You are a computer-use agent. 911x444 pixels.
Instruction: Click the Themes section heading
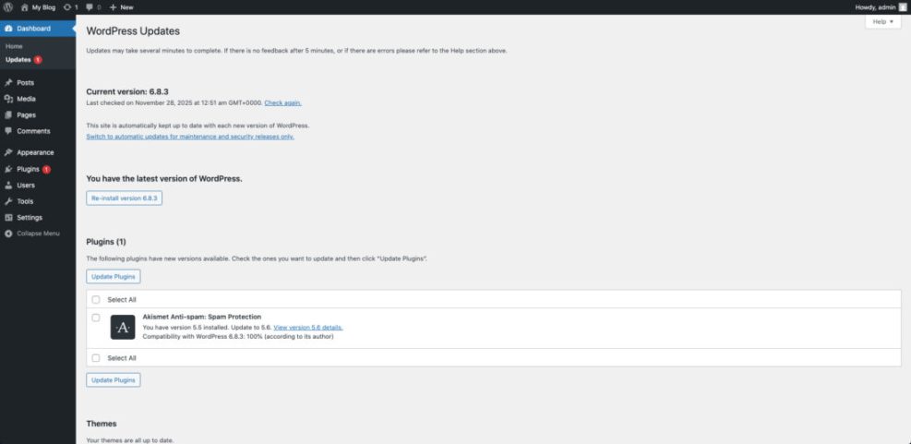pyautogui.click(x=102, y=423)
